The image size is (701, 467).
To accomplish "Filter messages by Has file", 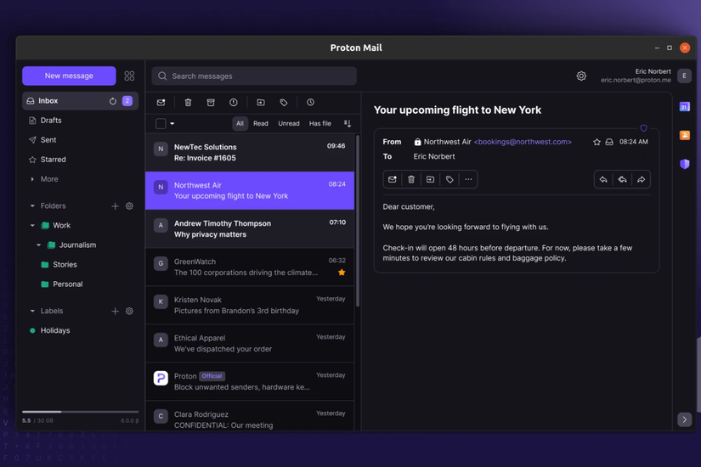I will coord(320,123).
